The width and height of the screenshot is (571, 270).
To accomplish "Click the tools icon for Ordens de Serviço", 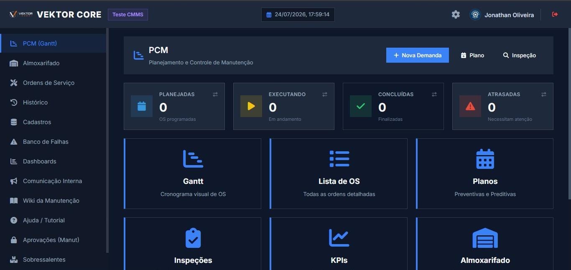I will tap(14, 83).
